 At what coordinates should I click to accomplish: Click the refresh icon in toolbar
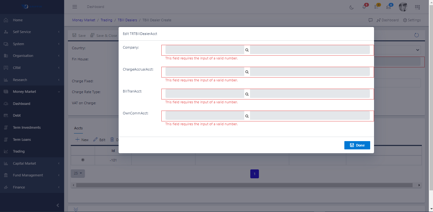[416, 35]
